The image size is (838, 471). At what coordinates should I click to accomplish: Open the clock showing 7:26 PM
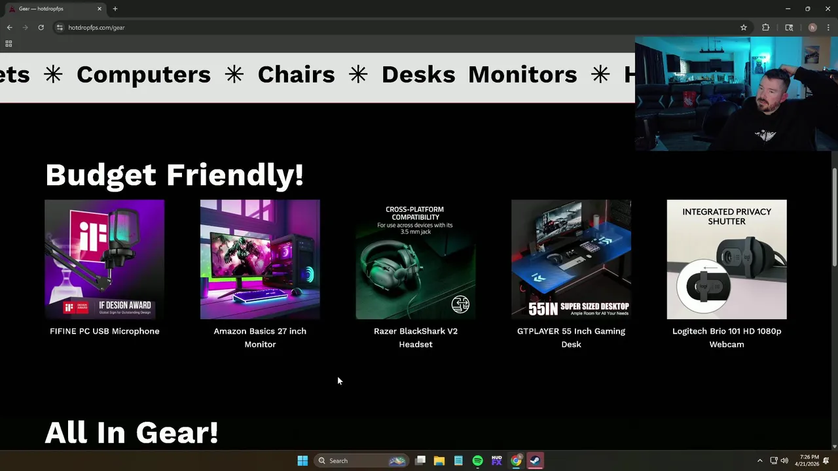[807, 461]
